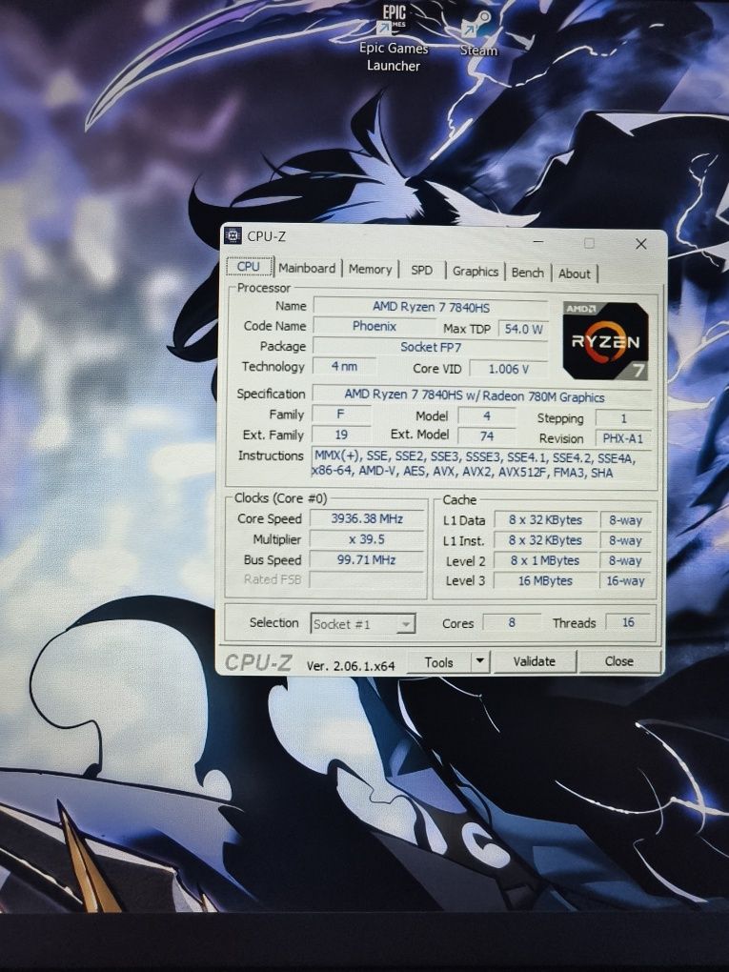
Task: Click the Core Speed value 3936.38 MHz
Action: click(367, 518)
